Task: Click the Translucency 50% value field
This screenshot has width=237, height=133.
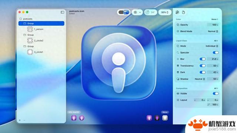Action: (x=213, y=66)
